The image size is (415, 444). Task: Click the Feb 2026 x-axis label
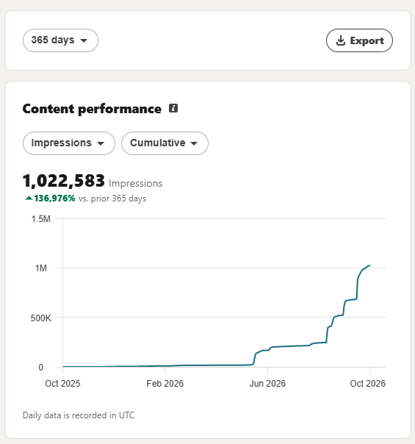165,384
